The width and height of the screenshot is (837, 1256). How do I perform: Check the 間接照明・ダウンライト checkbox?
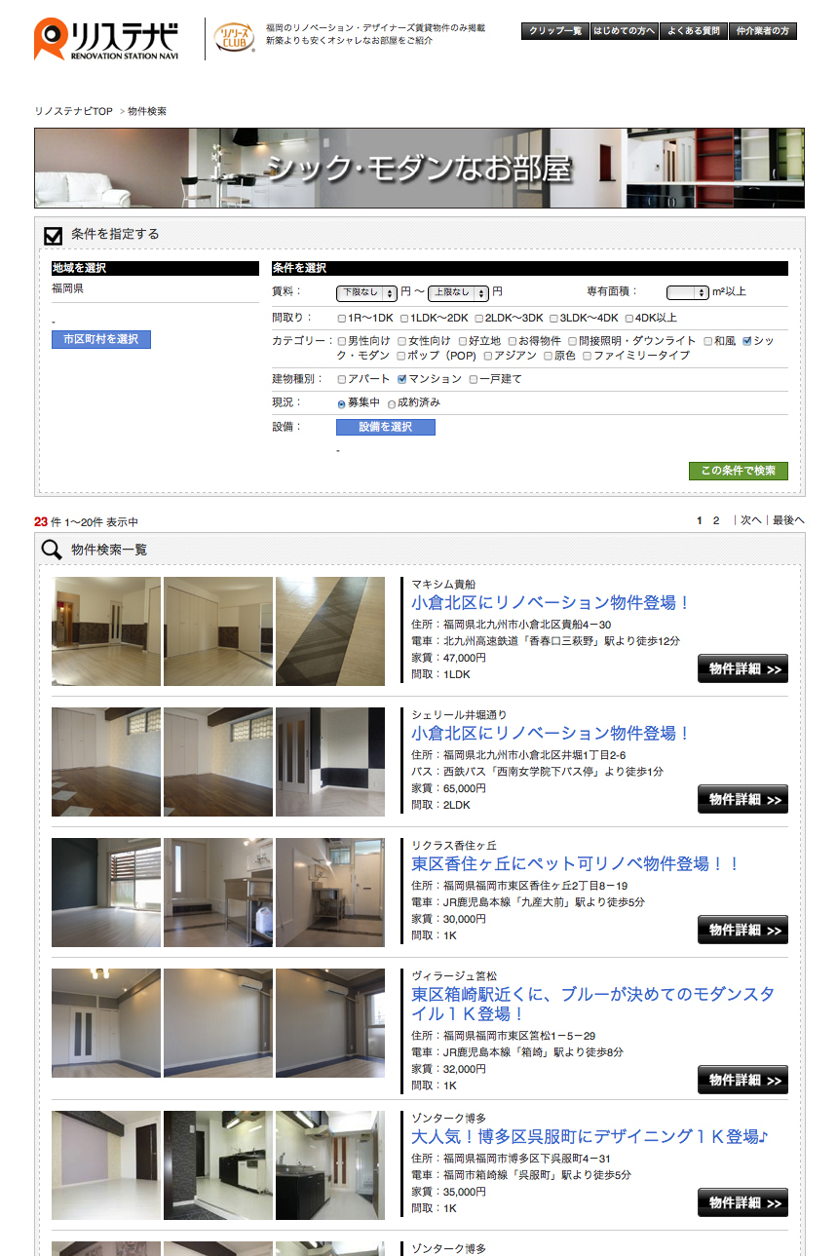pos(572,342)
